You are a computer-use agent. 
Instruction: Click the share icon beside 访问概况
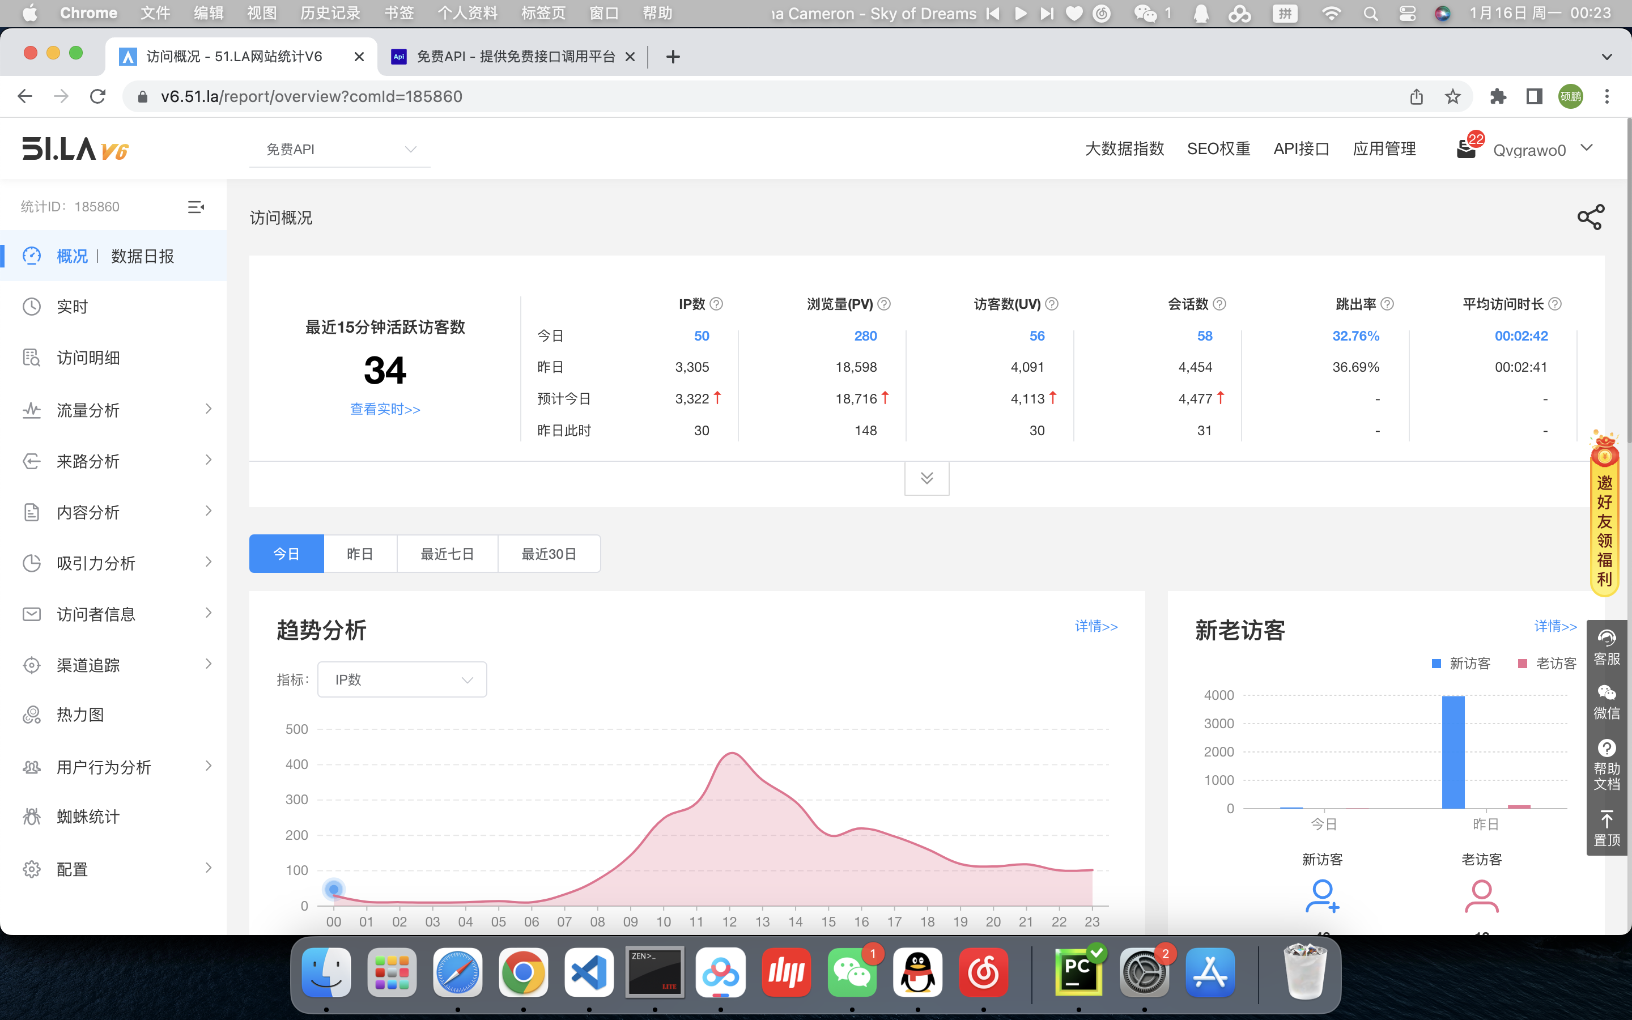(x=1590, y=217)
